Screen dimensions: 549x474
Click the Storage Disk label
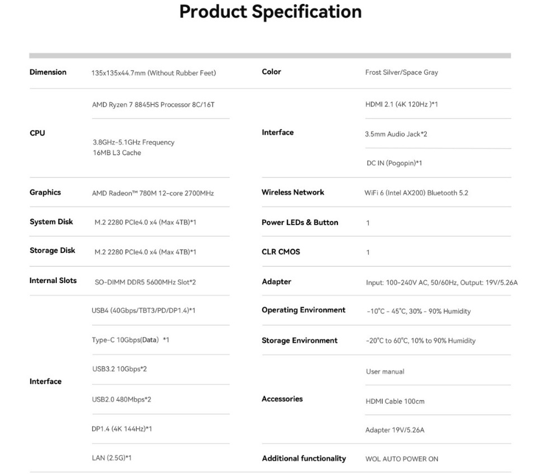(52, 251)
